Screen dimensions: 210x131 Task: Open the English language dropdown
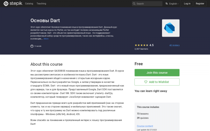tap(172, 3)
